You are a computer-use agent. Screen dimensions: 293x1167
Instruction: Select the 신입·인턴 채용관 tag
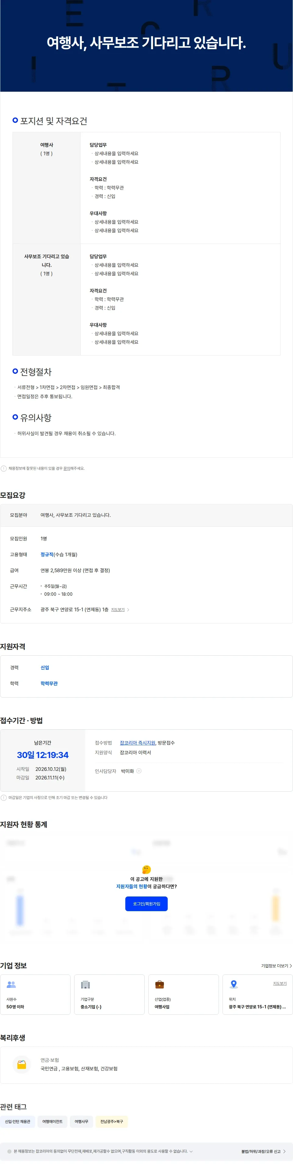pos(18,1122)
